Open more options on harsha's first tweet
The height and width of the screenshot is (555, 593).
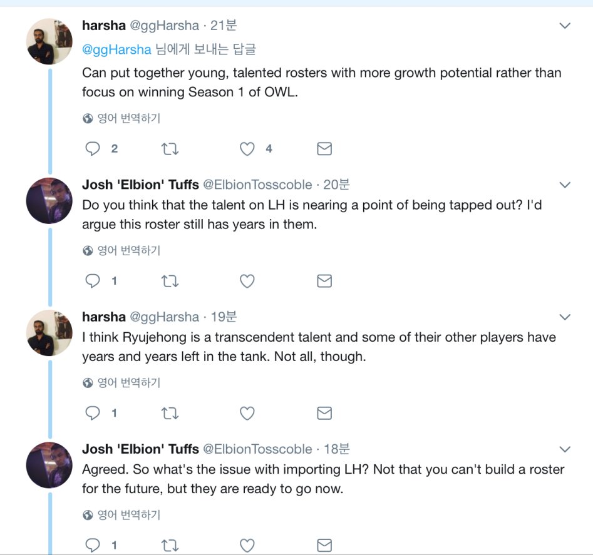565,26
